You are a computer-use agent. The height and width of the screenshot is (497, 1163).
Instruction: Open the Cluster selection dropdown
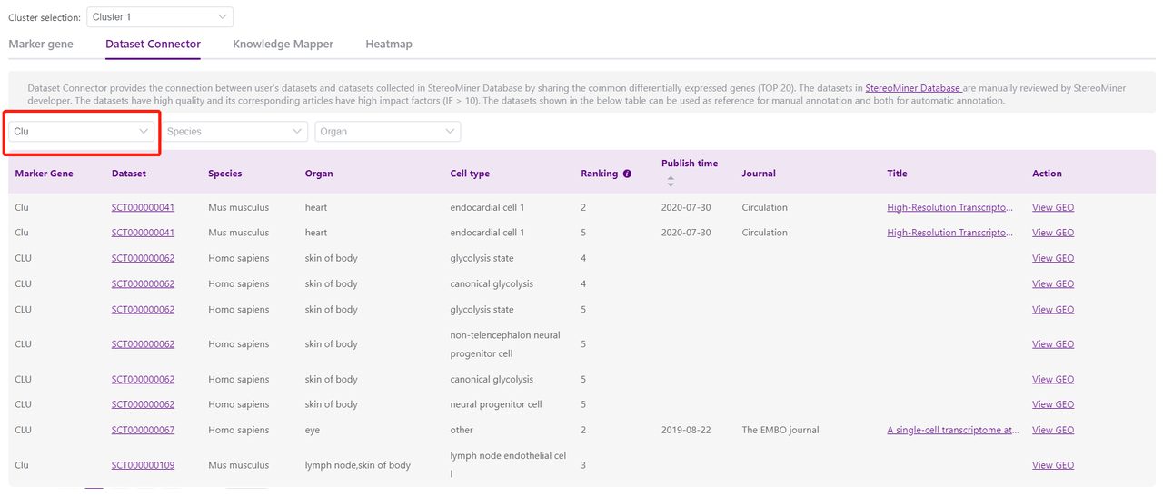click(x=160, y=17)
